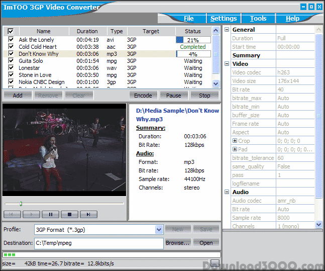Click the Stop encoding button
325x271 pixels.
(204, 96)
